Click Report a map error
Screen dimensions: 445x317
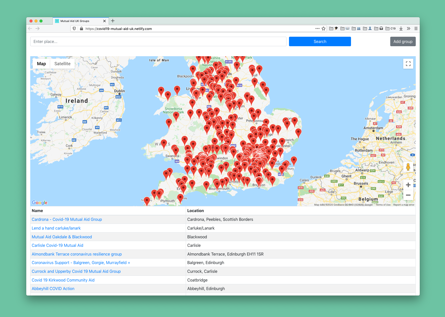coord(403,205)
